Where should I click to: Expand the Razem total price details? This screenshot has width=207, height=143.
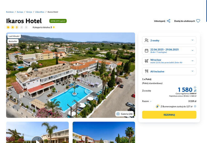pos(147,101)
